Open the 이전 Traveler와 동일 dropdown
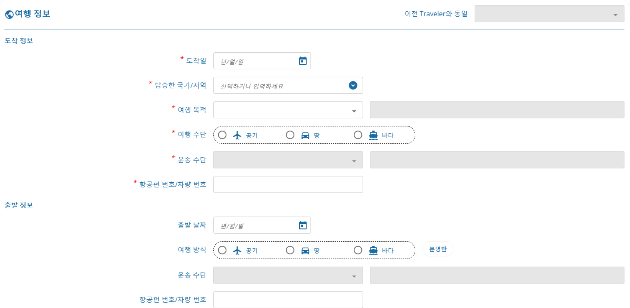 click(549, 14)
